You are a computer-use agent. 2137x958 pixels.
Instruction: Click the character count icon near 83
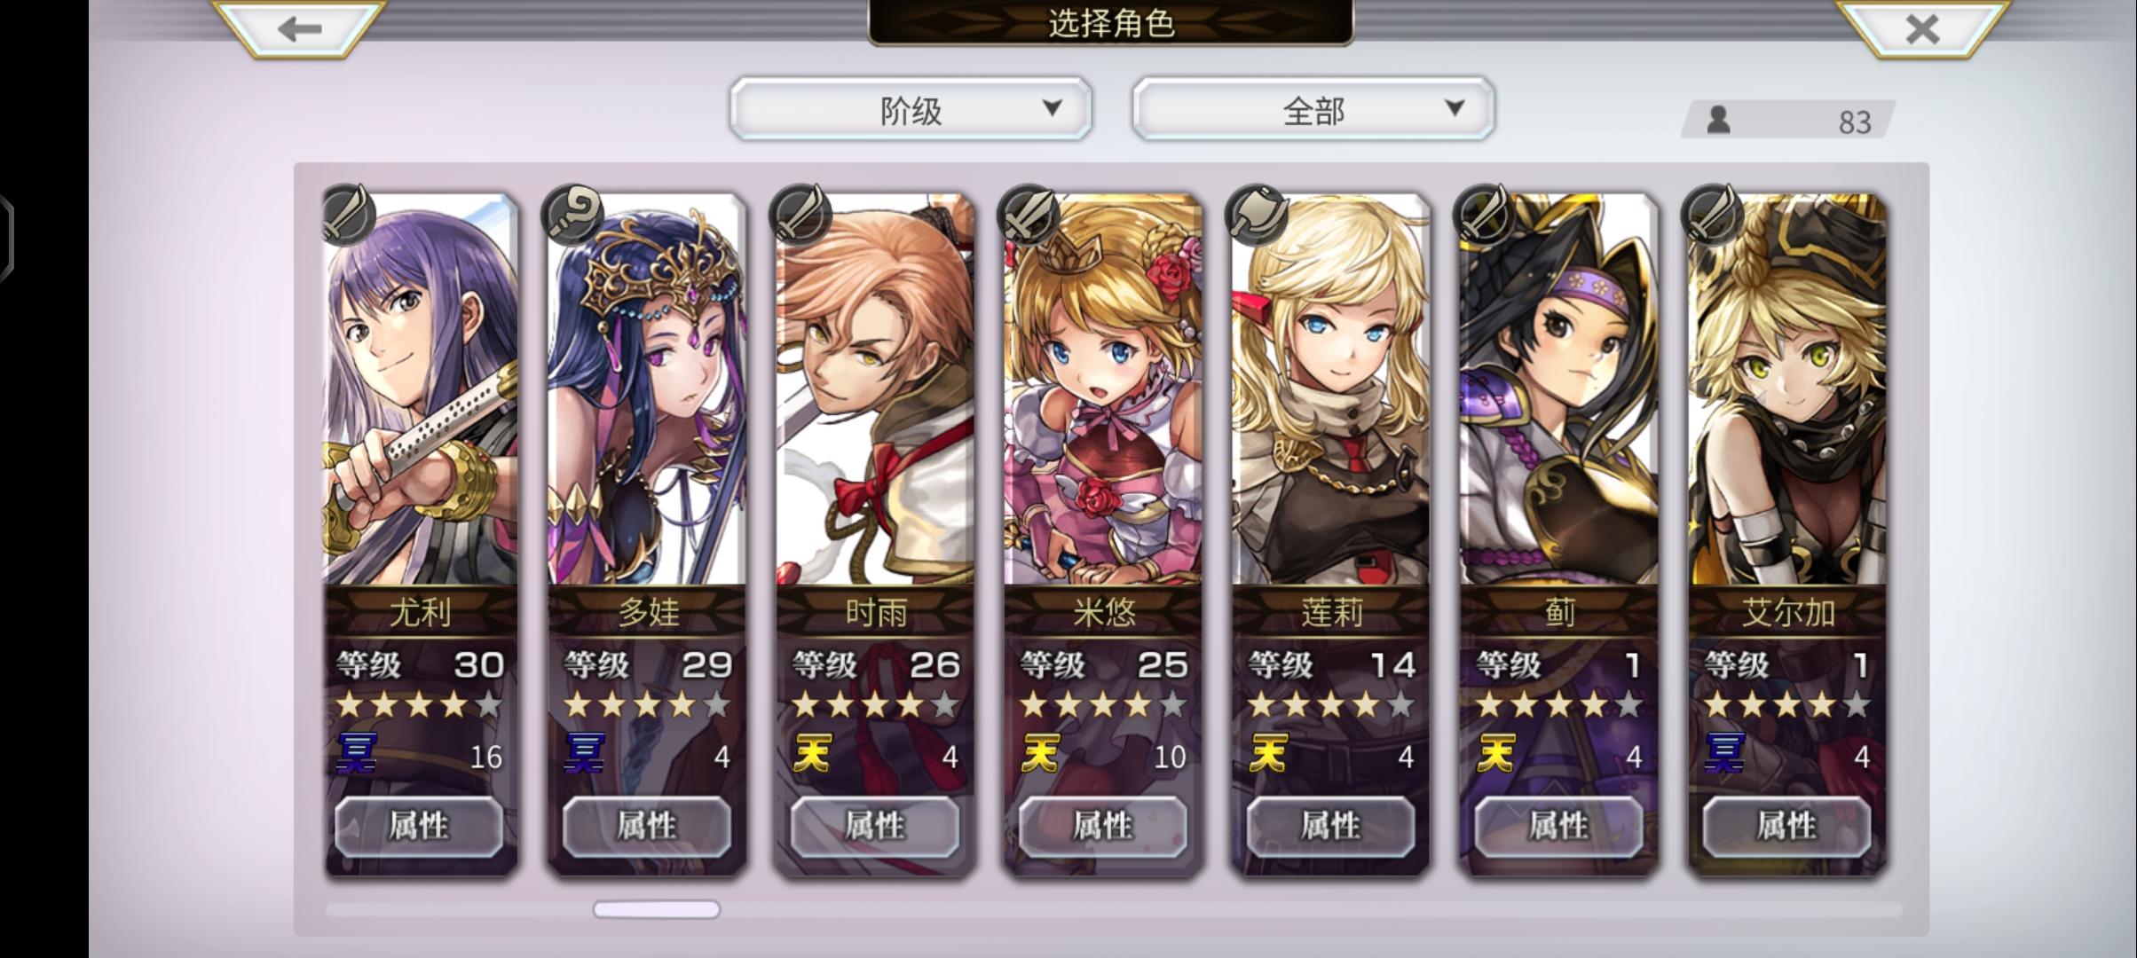[x=1719, y=120]
